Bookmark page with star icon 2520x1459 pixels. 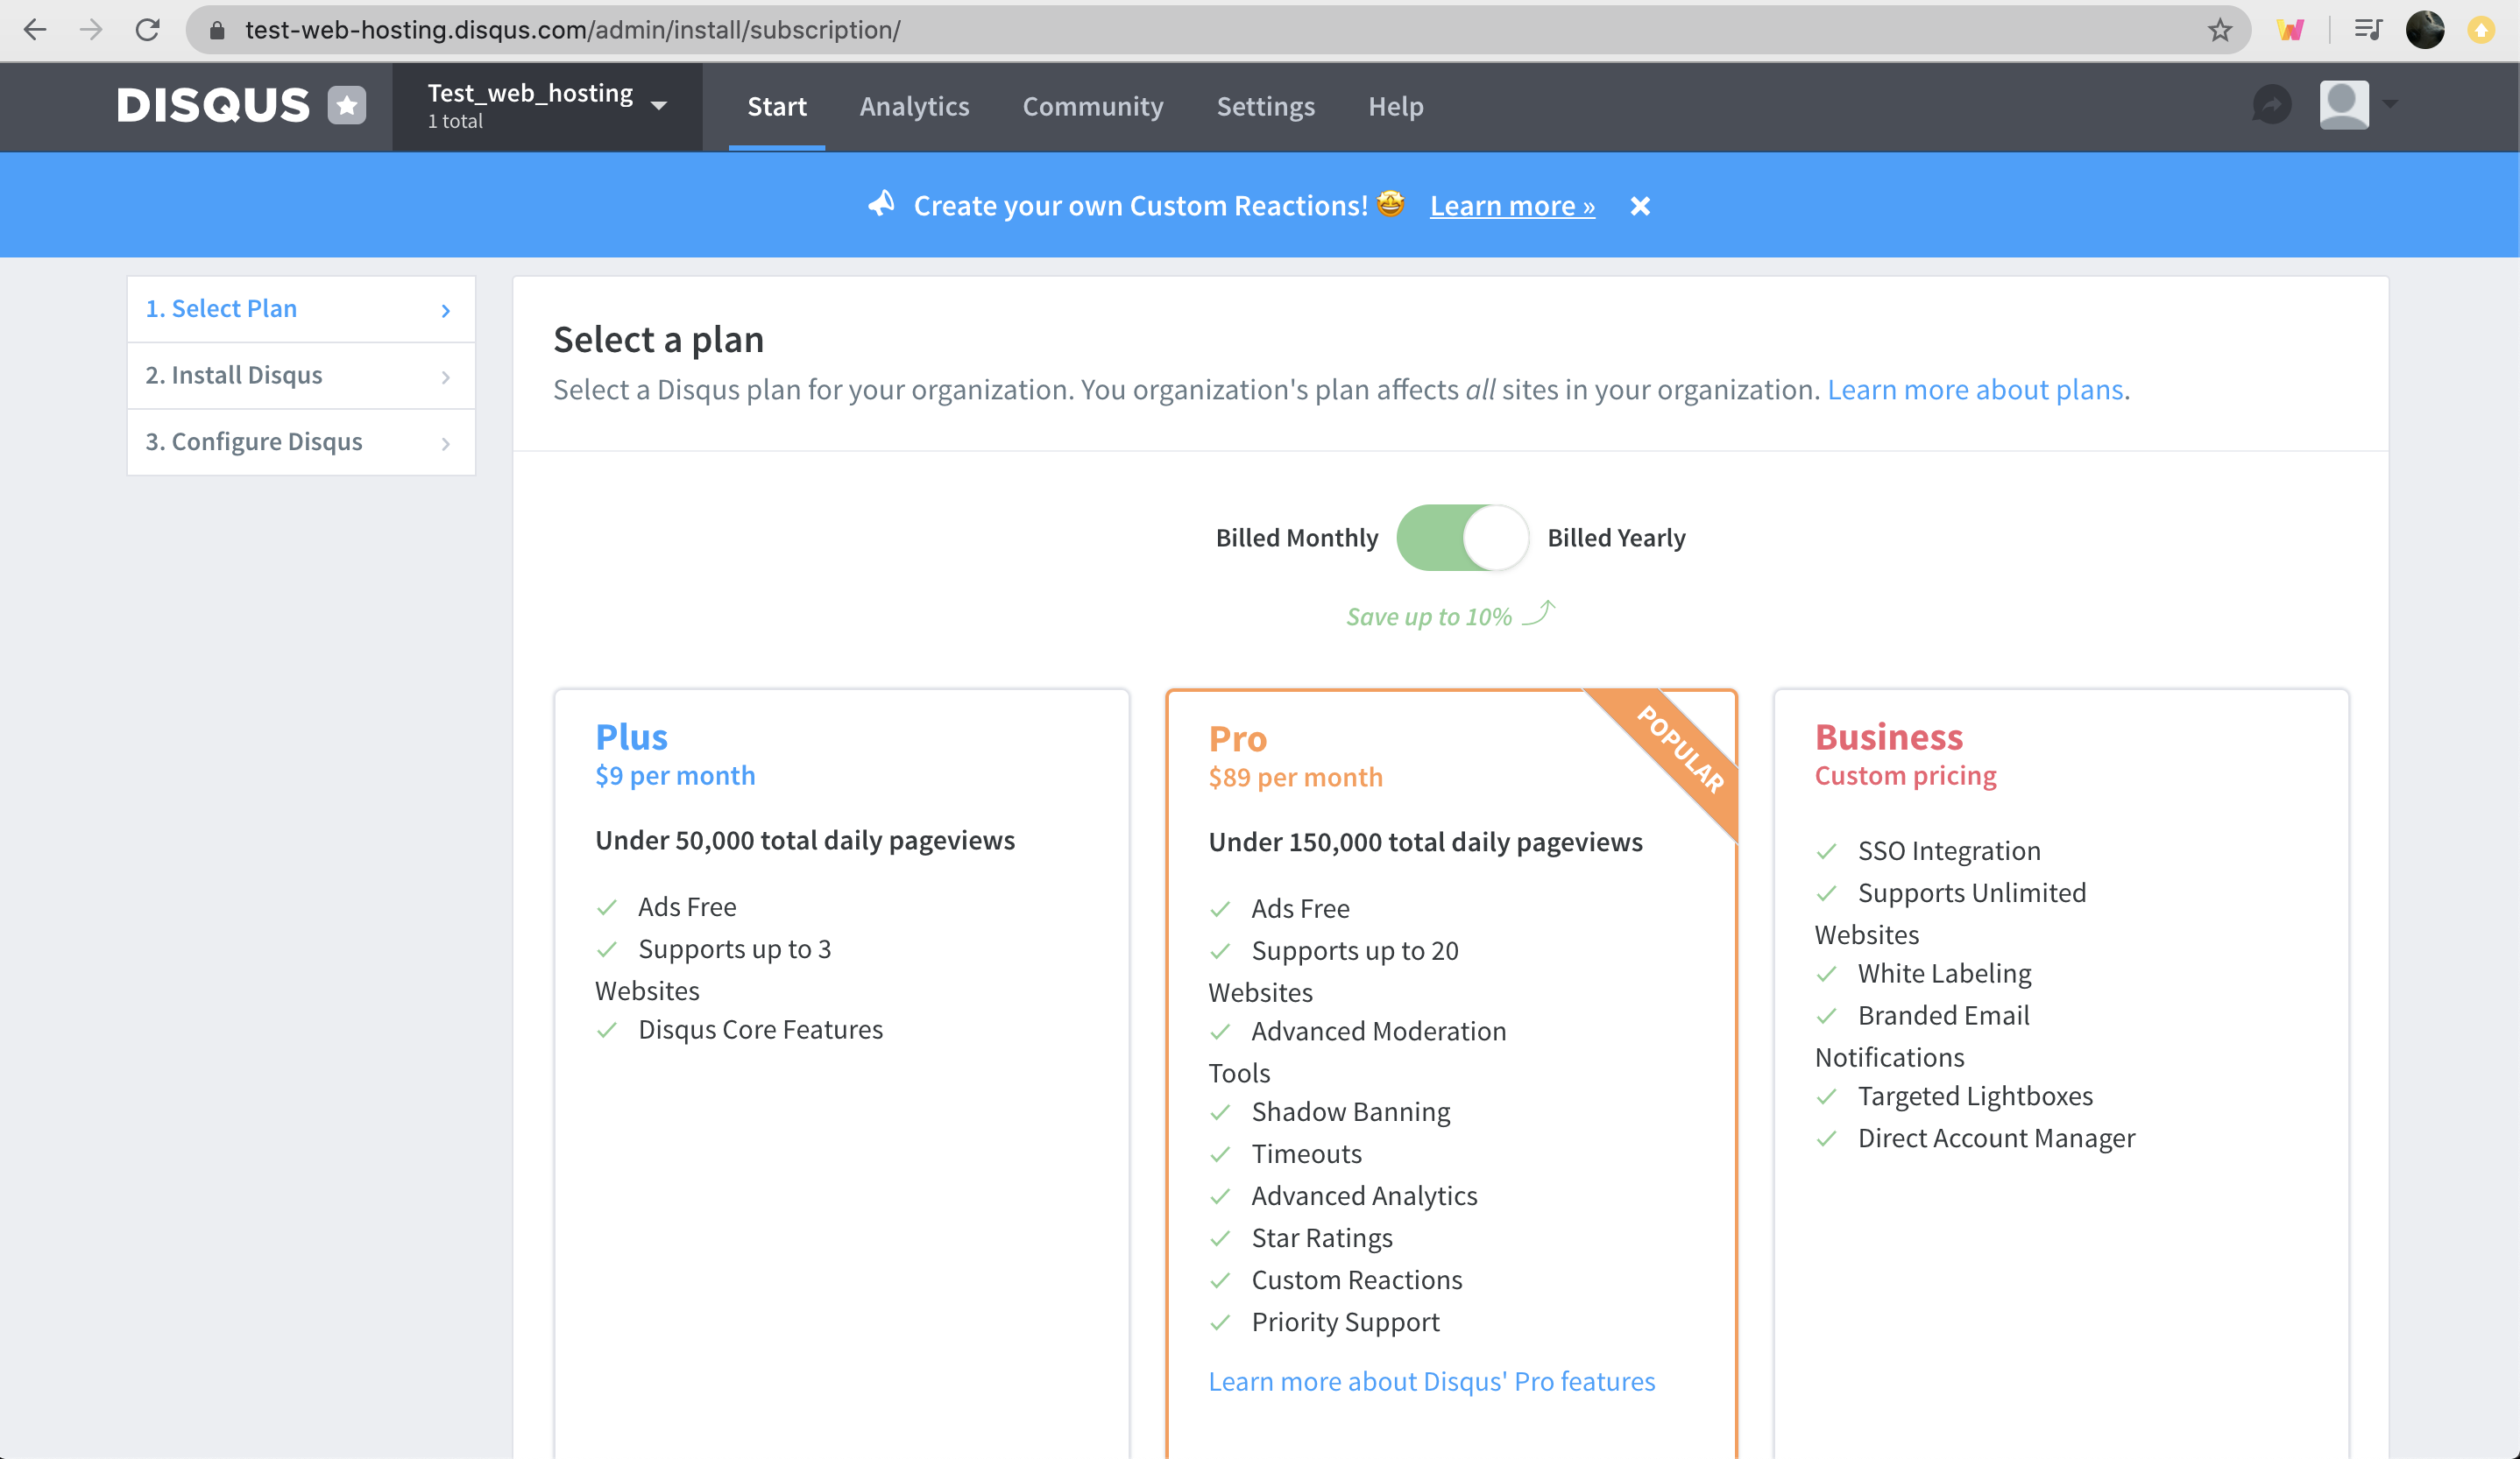click(2220, 30)
